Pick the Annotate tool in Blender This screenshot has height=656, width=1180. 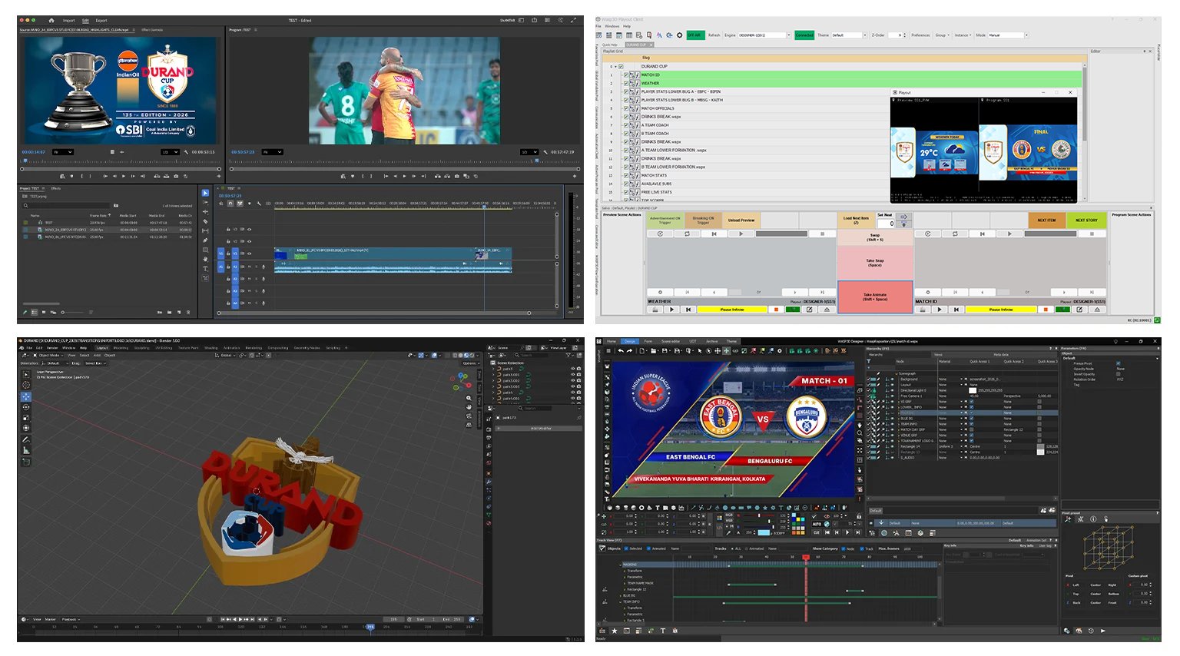pos(26,439)
